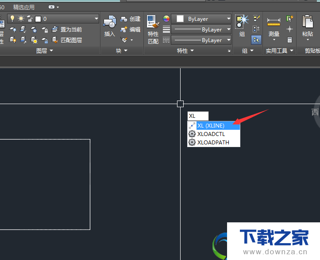Viewport: 320px width, 260px height.
Task: Open the 精选应用 featured apps tab
Action: pyautogui.click(x=24, y=8)
